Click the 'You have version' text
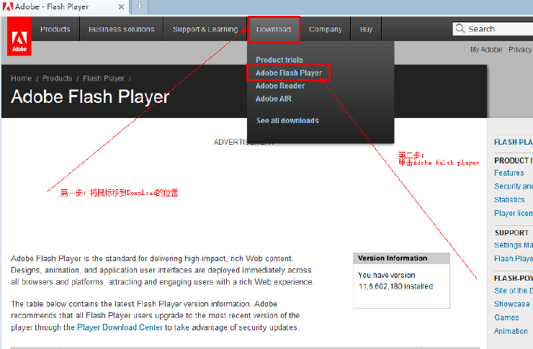 (x=387, y=275)
